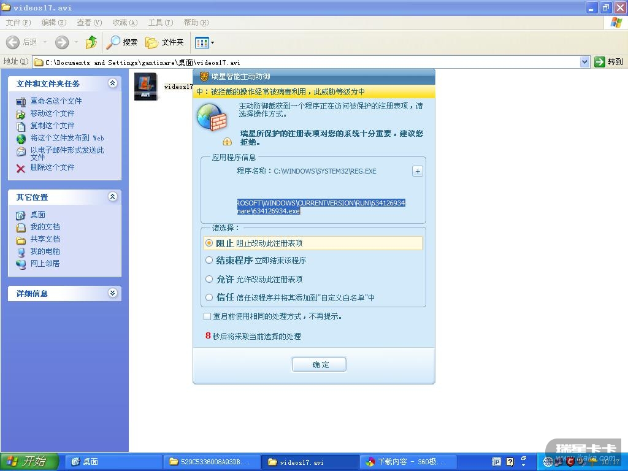The image size is (628, 471).
Task: Open the 帮助 menu
Action: tap(196, 23)
